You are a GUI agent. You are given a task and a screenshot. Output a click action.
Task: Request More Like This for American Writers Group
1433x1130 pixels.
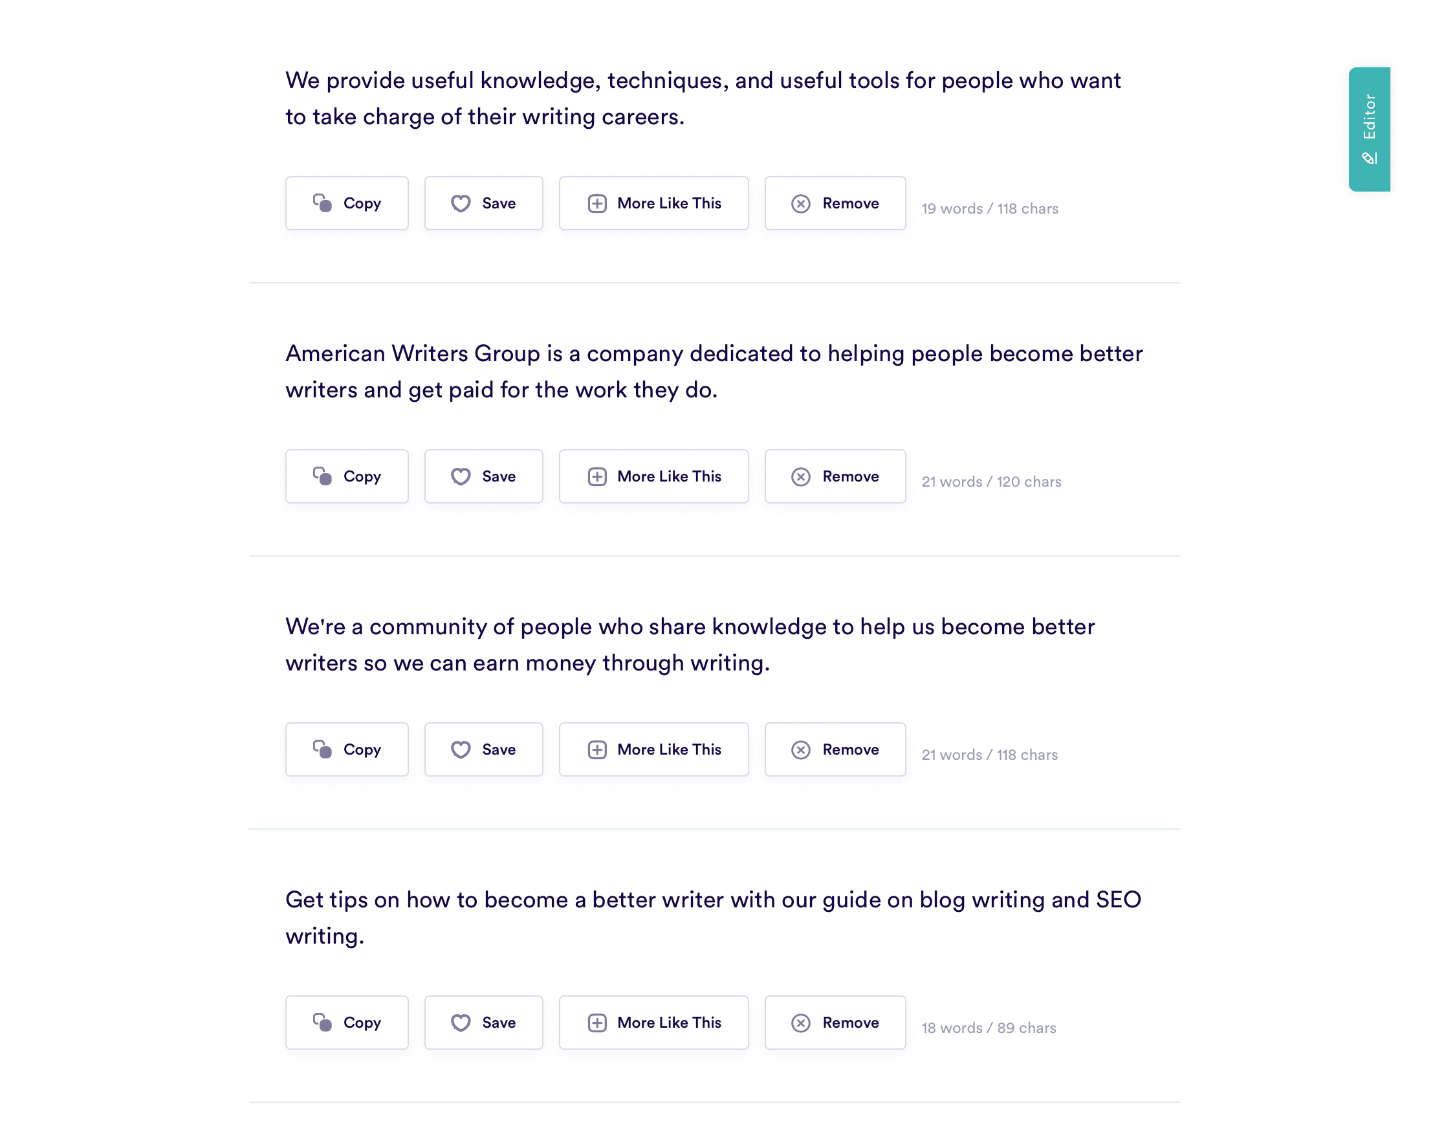(653, 476)
